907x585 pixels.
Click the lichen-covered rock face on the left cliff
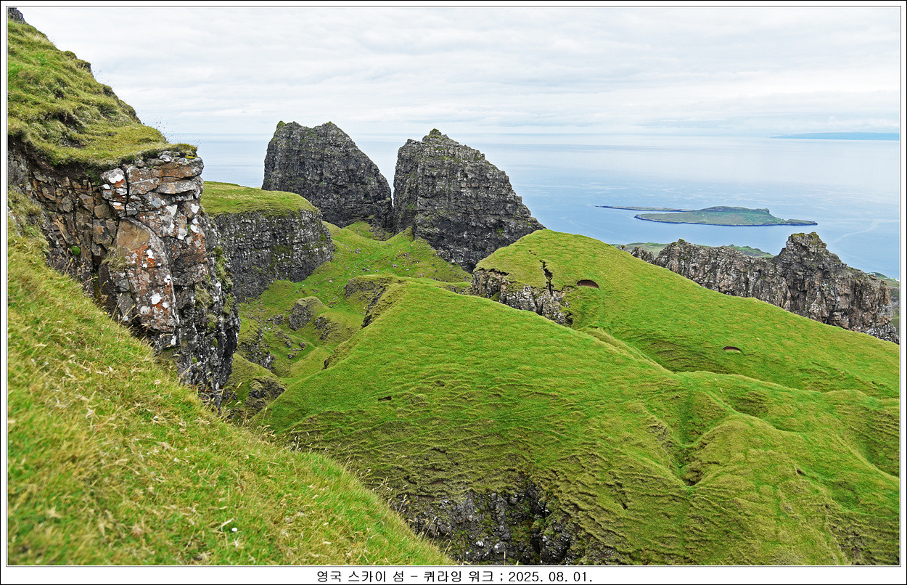tap(145, 240)
